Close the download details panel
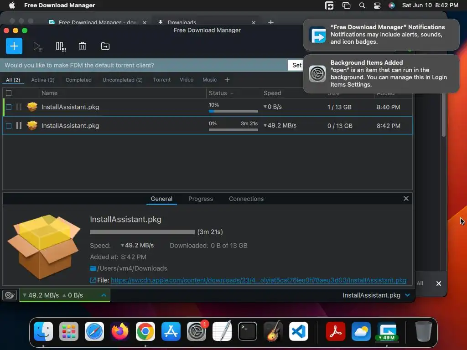 pyautogui.click(x=406, y=199)
